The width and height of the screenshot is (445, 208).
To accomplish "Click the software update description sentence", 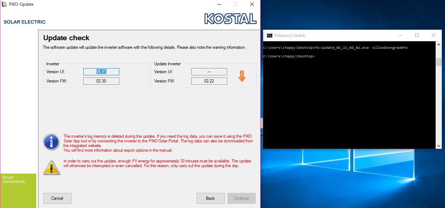I will tap(144, 47).
